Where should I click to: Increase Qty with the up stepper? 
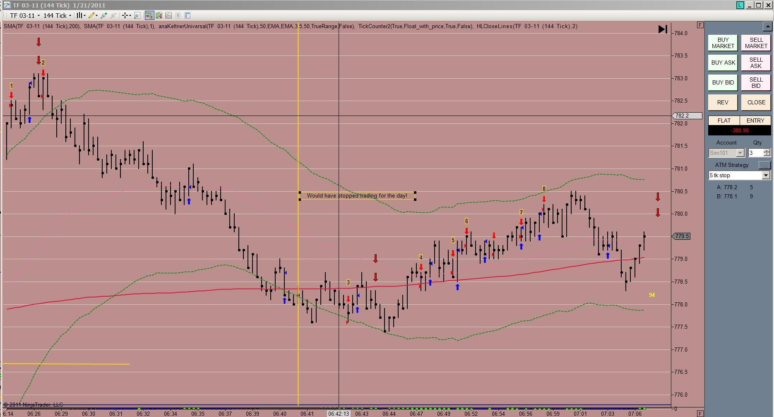point(767,151)
